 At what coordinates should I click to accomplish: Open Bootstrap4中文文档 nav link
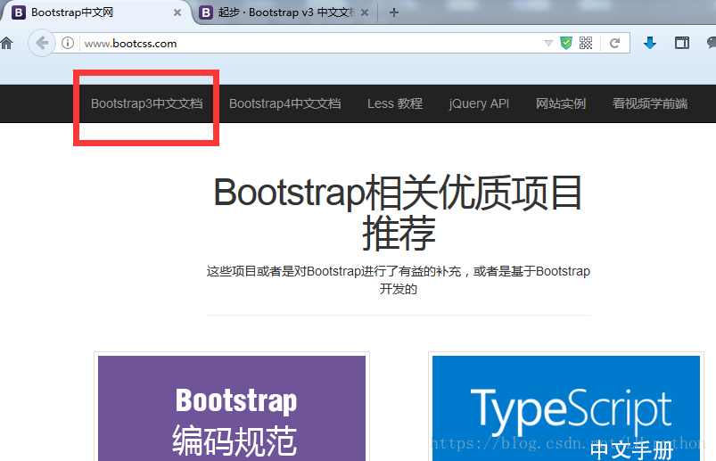coord(285,103)
